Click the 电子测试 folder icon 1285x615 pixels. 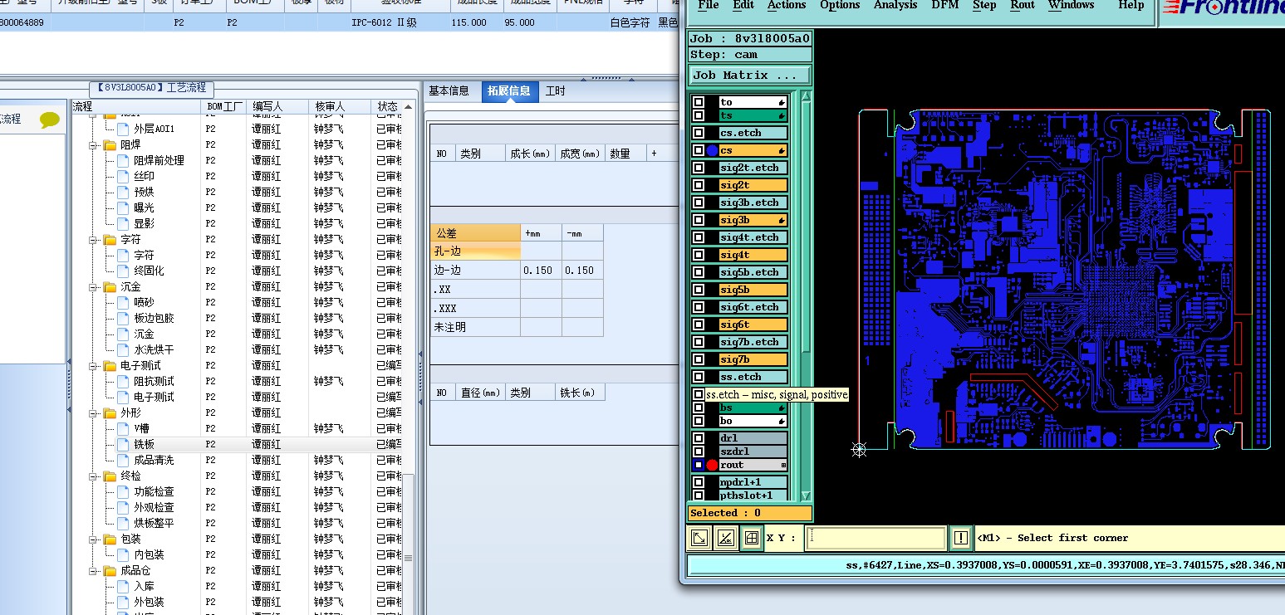point(110,365)
